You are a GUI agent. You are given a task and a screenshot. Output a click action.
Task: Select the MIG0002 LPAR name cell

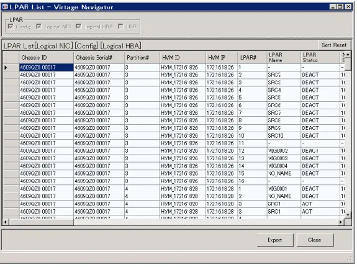click(284, 151)
